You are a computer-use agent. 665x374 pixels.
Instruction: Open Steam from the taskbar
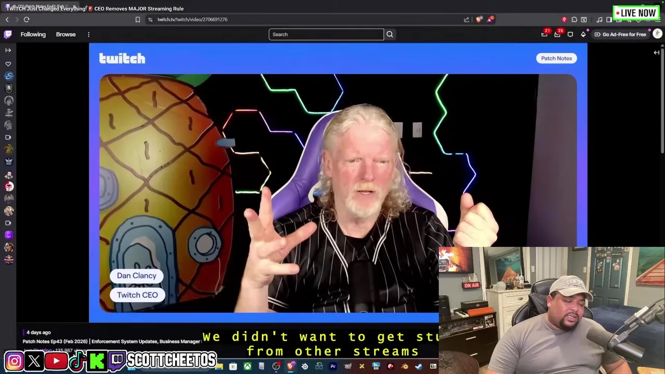(418, 367)
